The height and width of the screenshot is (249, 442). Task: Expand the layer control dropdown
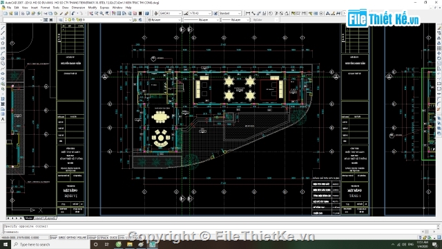(98, 20)
